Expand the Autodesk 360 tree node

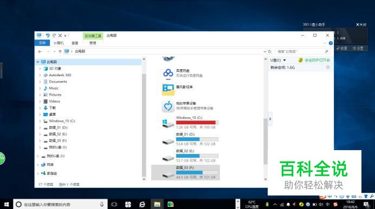[x=40, y=75]
